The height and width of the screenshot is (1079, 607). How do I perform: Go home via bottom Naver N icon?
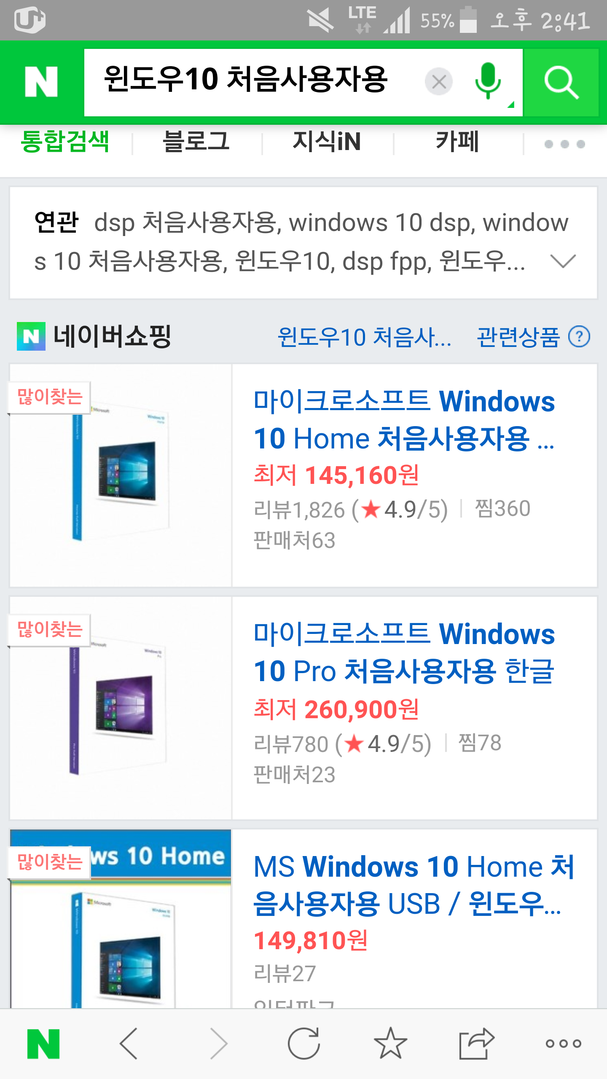tap(43, 1044)
